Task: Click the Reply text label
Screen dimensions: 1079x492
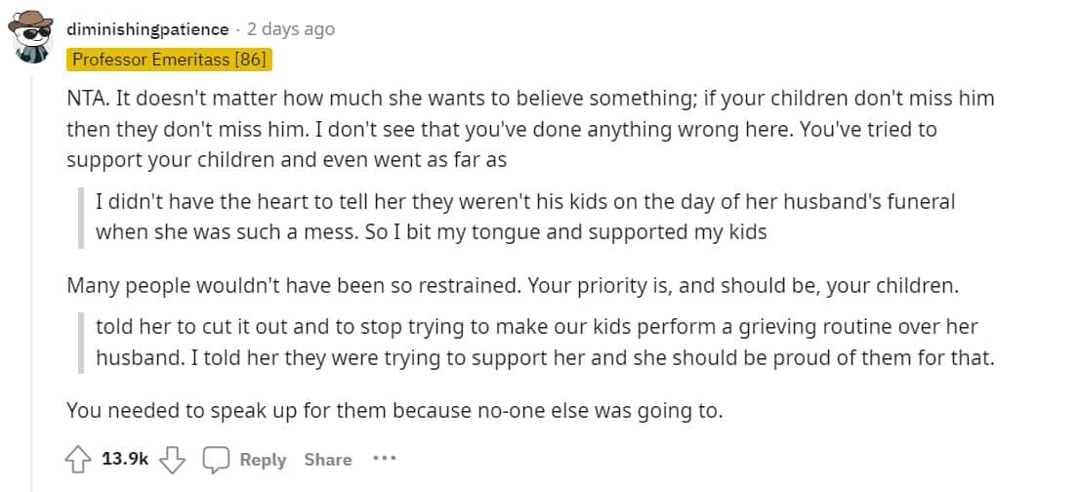Action: [263, 460]
